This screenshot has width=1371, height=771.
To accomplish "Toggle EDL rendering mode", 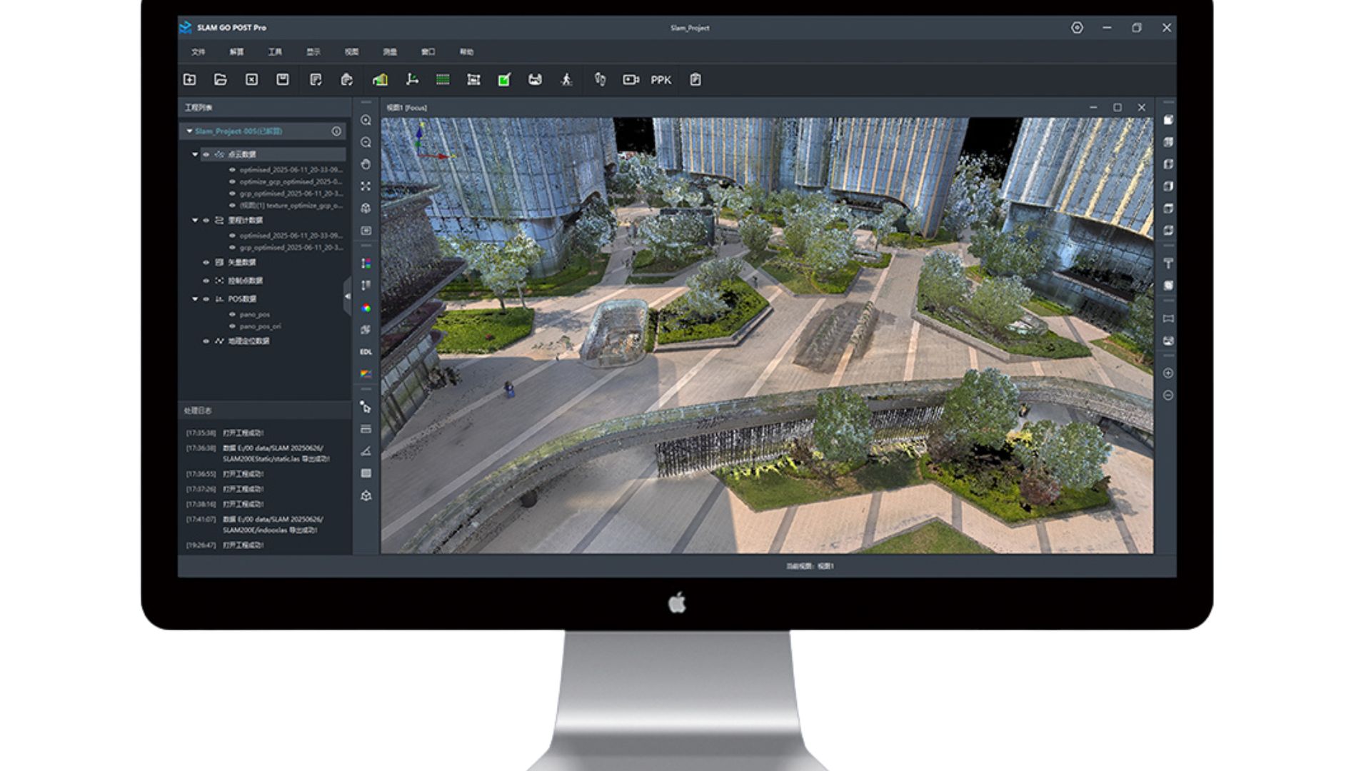I will 366,352.
